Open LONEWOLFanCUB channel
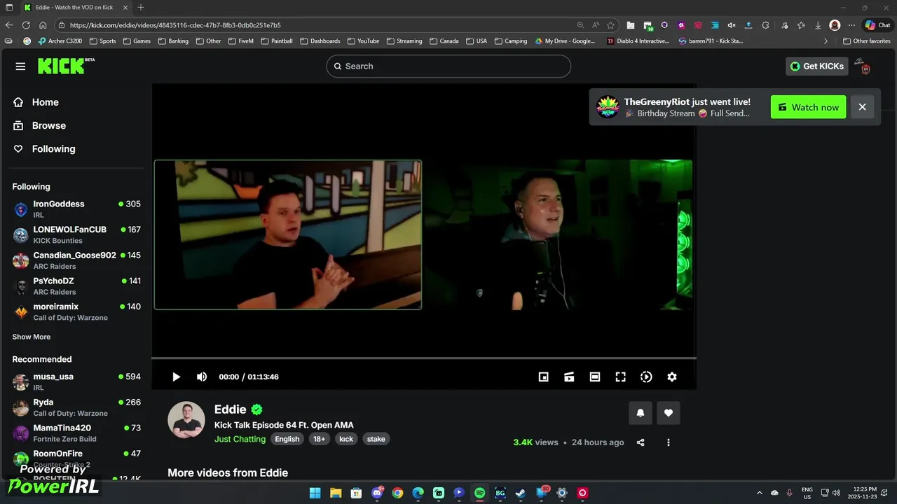Image resolution: width=897 pixels, height=504 pixels. coord(76,234)
